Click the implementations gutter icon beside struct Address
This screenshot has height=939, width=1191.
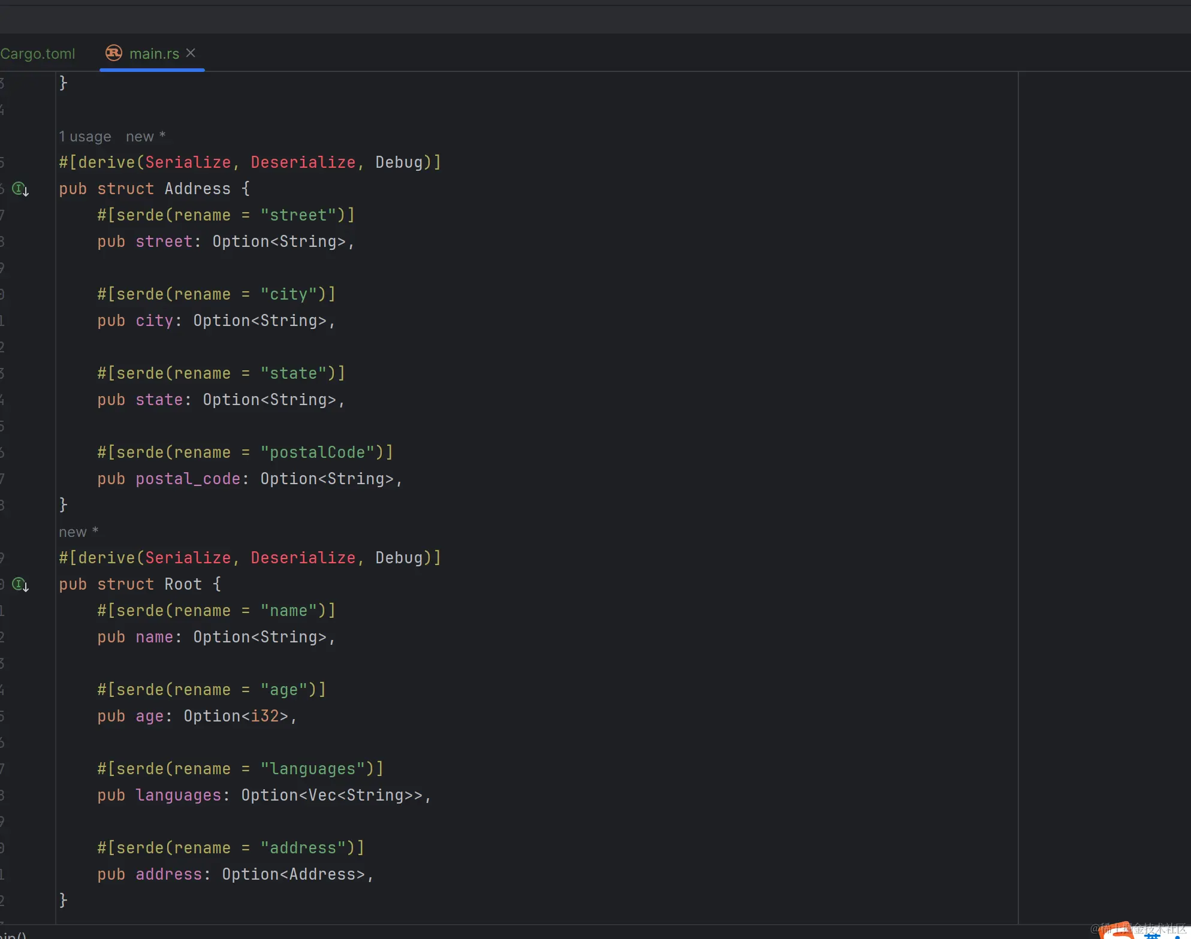(20, 189)
